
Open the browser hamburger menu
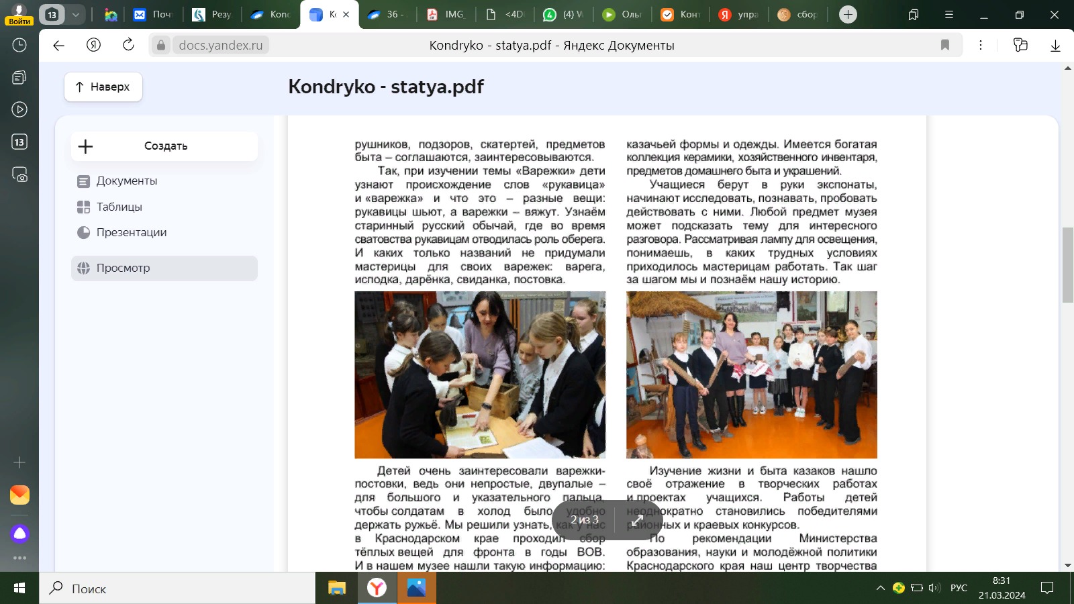[x=948, y=14]
